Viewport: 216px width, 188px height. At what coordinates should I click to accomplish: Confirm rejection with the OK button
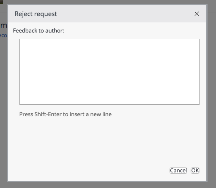pyautogui.click(x=195, y=171)
